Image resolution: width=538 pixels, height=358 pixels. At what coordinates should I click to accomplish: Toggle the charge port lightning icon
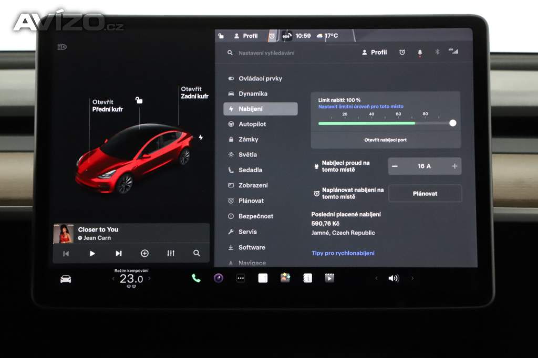[200, 138]
